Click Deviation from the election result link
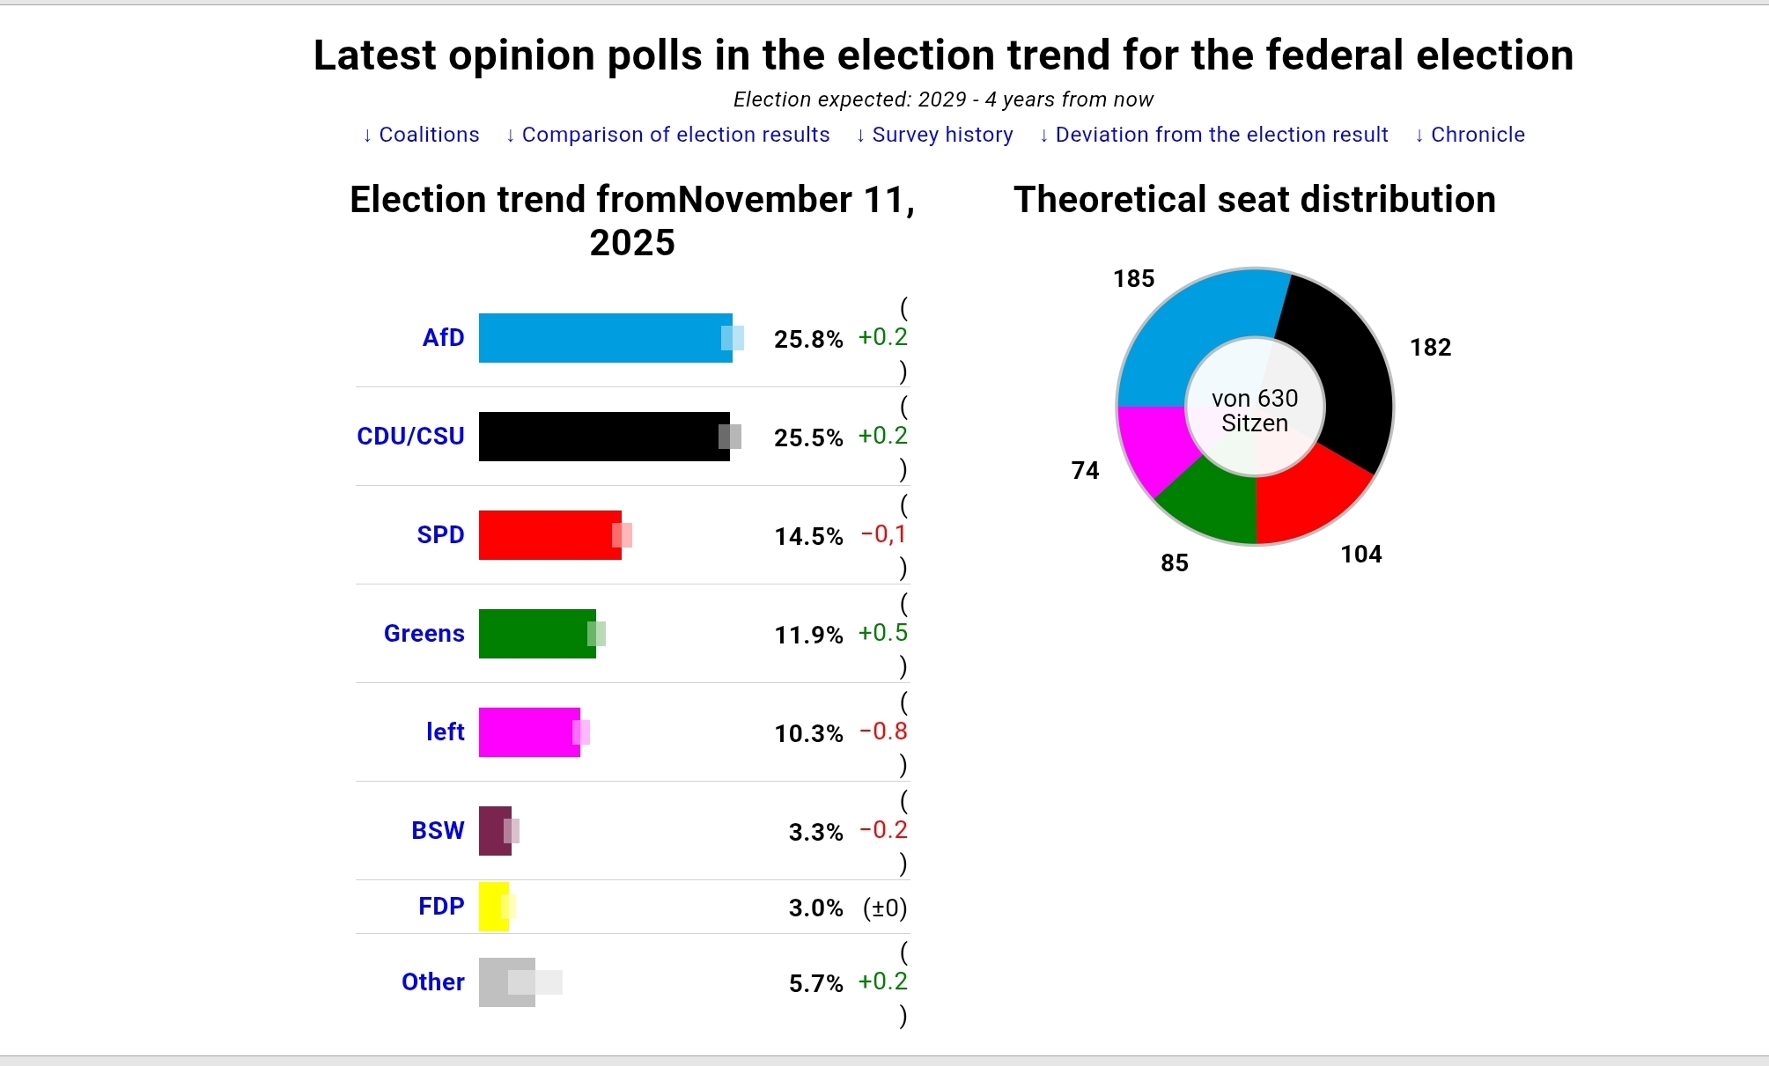 coord(1213,135)
